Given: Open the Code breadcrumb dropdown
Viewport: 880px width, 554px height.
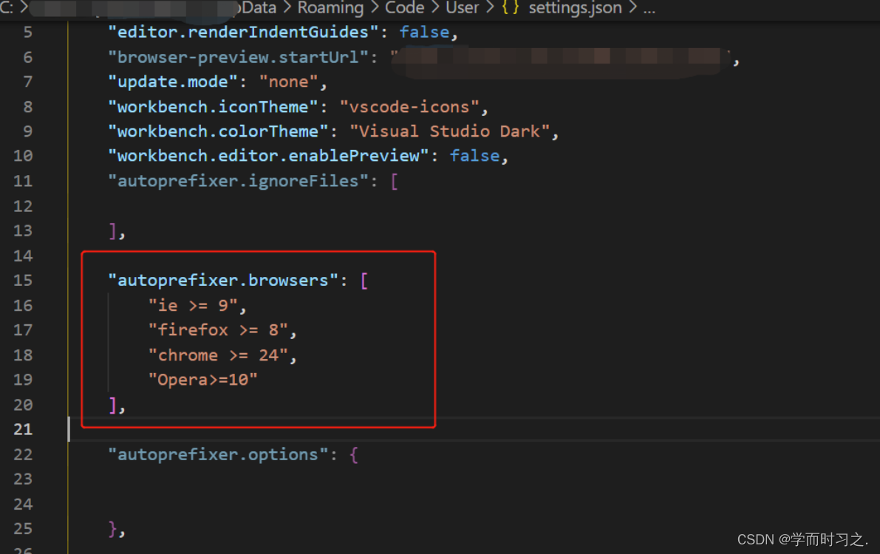Looking at the screenshot, I should pos(404,9).
